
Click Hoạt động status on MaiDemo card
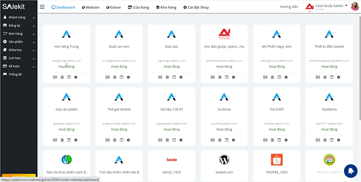(329, 129)
